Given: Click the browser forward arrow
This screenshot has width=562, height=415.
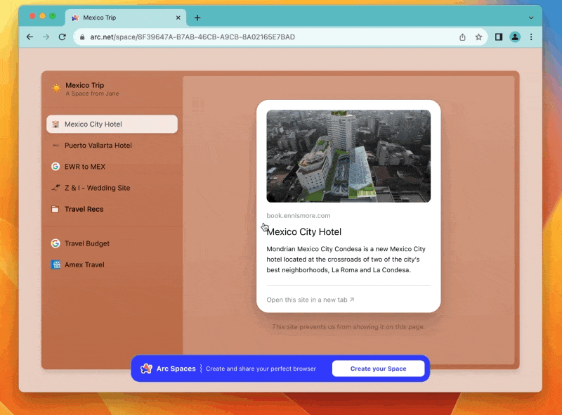Looking at the screenshot, I should coord(46,37).
